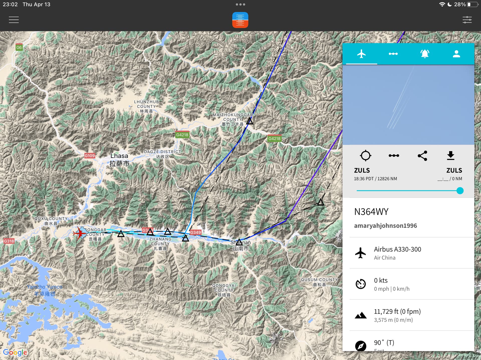Tap the three dots at top center
Screen dimensions: 481x360
240,4
